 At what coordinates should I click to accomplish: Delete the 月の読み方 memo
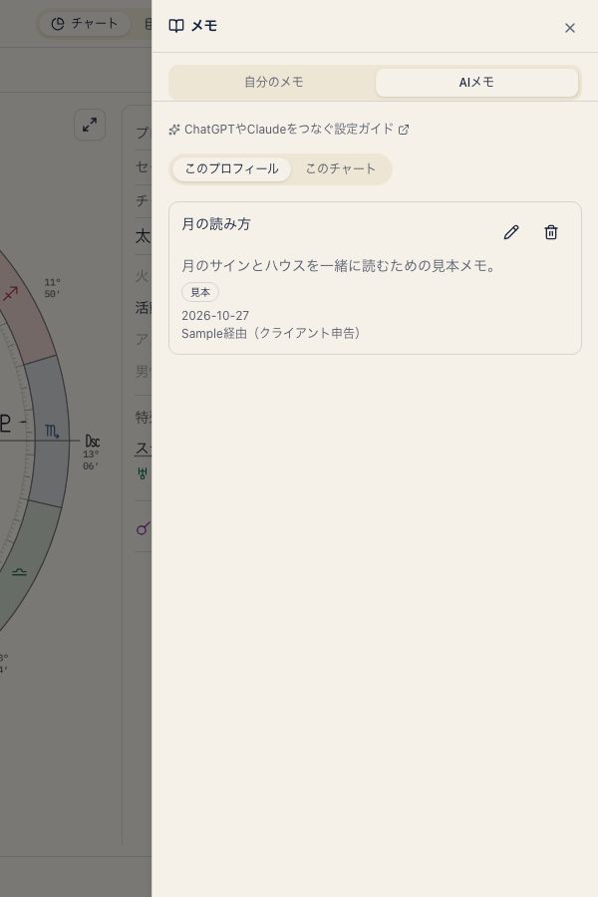[x=551, y=232]
